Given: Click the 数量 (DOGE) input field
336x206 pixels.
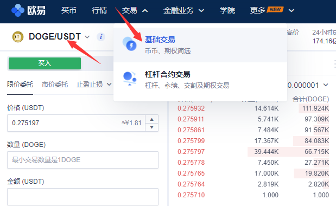Looking at the screenshot, I should (x=83, y=160).
